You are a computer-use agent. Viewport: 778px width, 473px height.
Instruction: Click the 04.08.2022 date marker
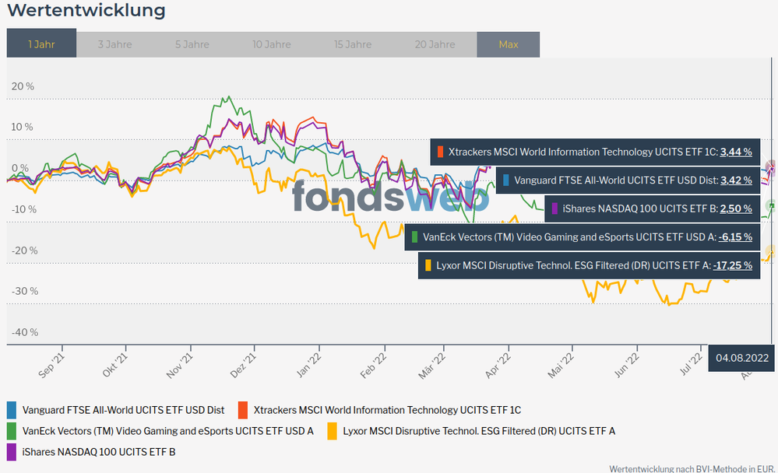(x=742, y=359)
